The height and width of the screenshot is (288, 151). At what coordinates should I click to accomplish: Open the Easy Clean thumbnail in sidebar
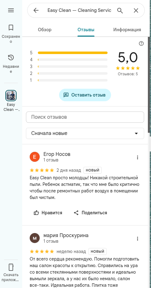(x=11, y=96)
